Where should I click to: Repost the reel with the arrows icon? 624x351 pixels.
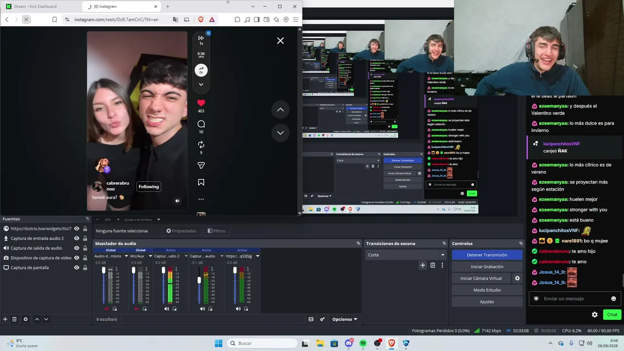tap(201, 145)
